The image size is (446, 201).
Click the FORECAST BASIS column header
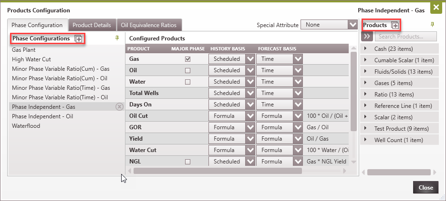click(x=277, y=48)
